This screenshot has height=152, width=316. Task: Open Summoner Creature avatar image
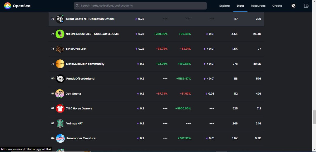coord(60,138)
